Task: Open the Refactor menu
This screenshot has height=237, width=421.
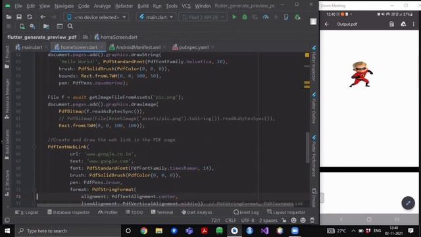Action: pos(124,6)
